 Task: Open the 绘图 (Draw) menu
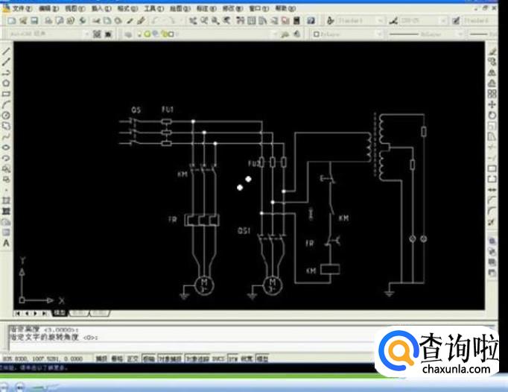[180, 8]
